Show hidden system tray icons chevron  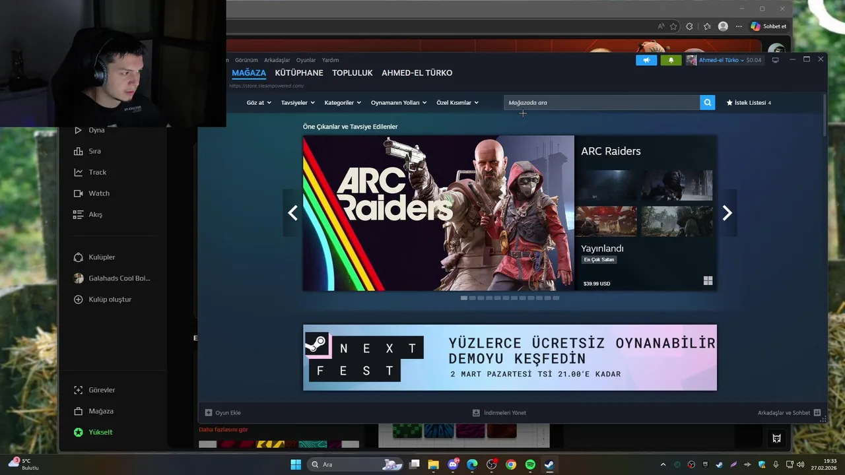coord(663,464)
